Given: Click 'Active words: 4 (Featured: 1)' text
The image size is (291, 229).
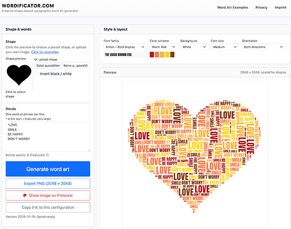Looking at the screenshot, I should point(27,155).
